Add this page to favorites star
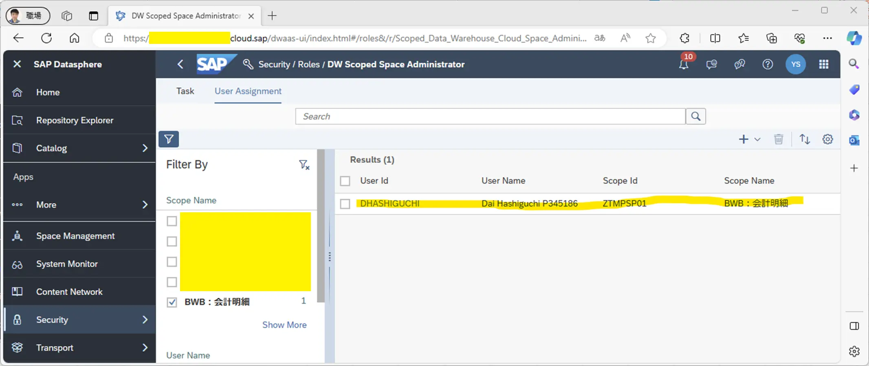The width and height of the screenshot is (869, 366). [x=651, y=38]
